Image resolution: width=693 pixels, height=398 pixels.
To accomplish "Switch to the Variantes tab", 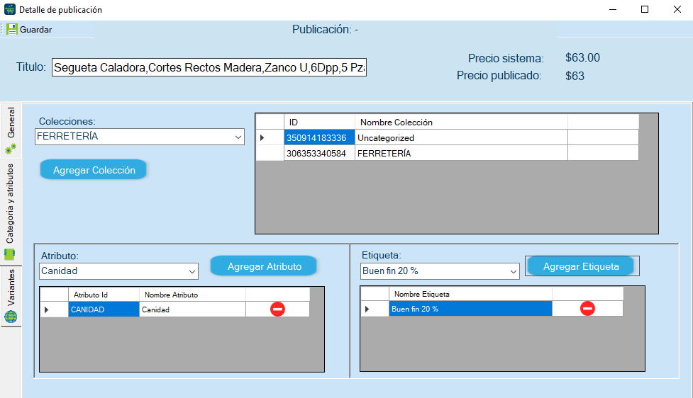I will (11, 296).
